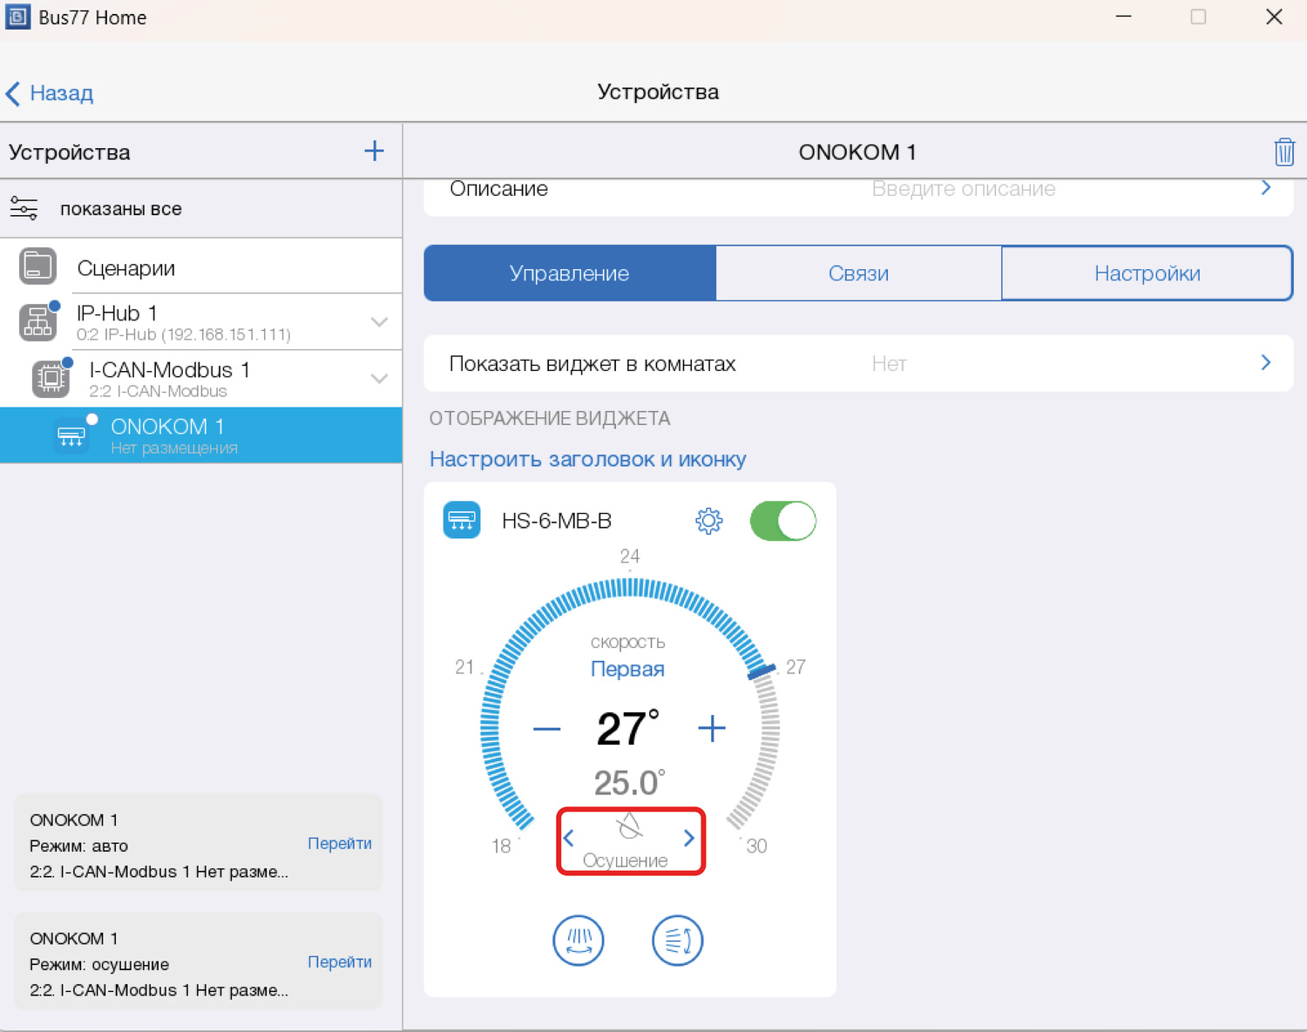1307x1032 pixels.
Task: Open the Настройки tab
Action: (1147, 273)
